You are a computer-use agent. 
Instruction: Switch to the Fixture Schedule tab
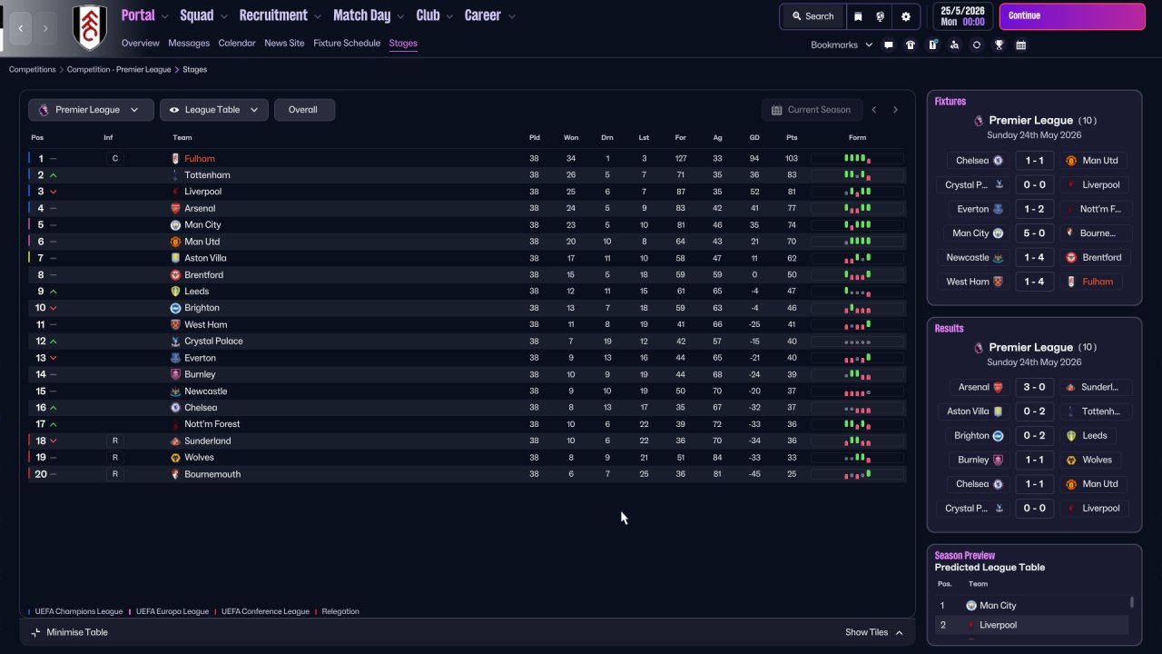(x=347, y=44)
